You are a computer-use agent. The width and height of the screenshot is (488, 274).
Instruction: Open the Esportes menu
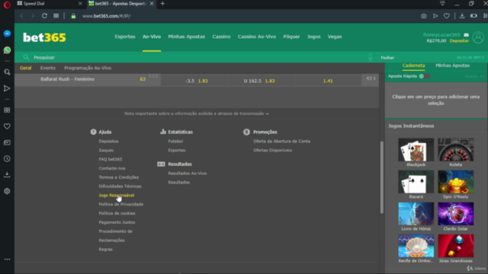[125, 37]
